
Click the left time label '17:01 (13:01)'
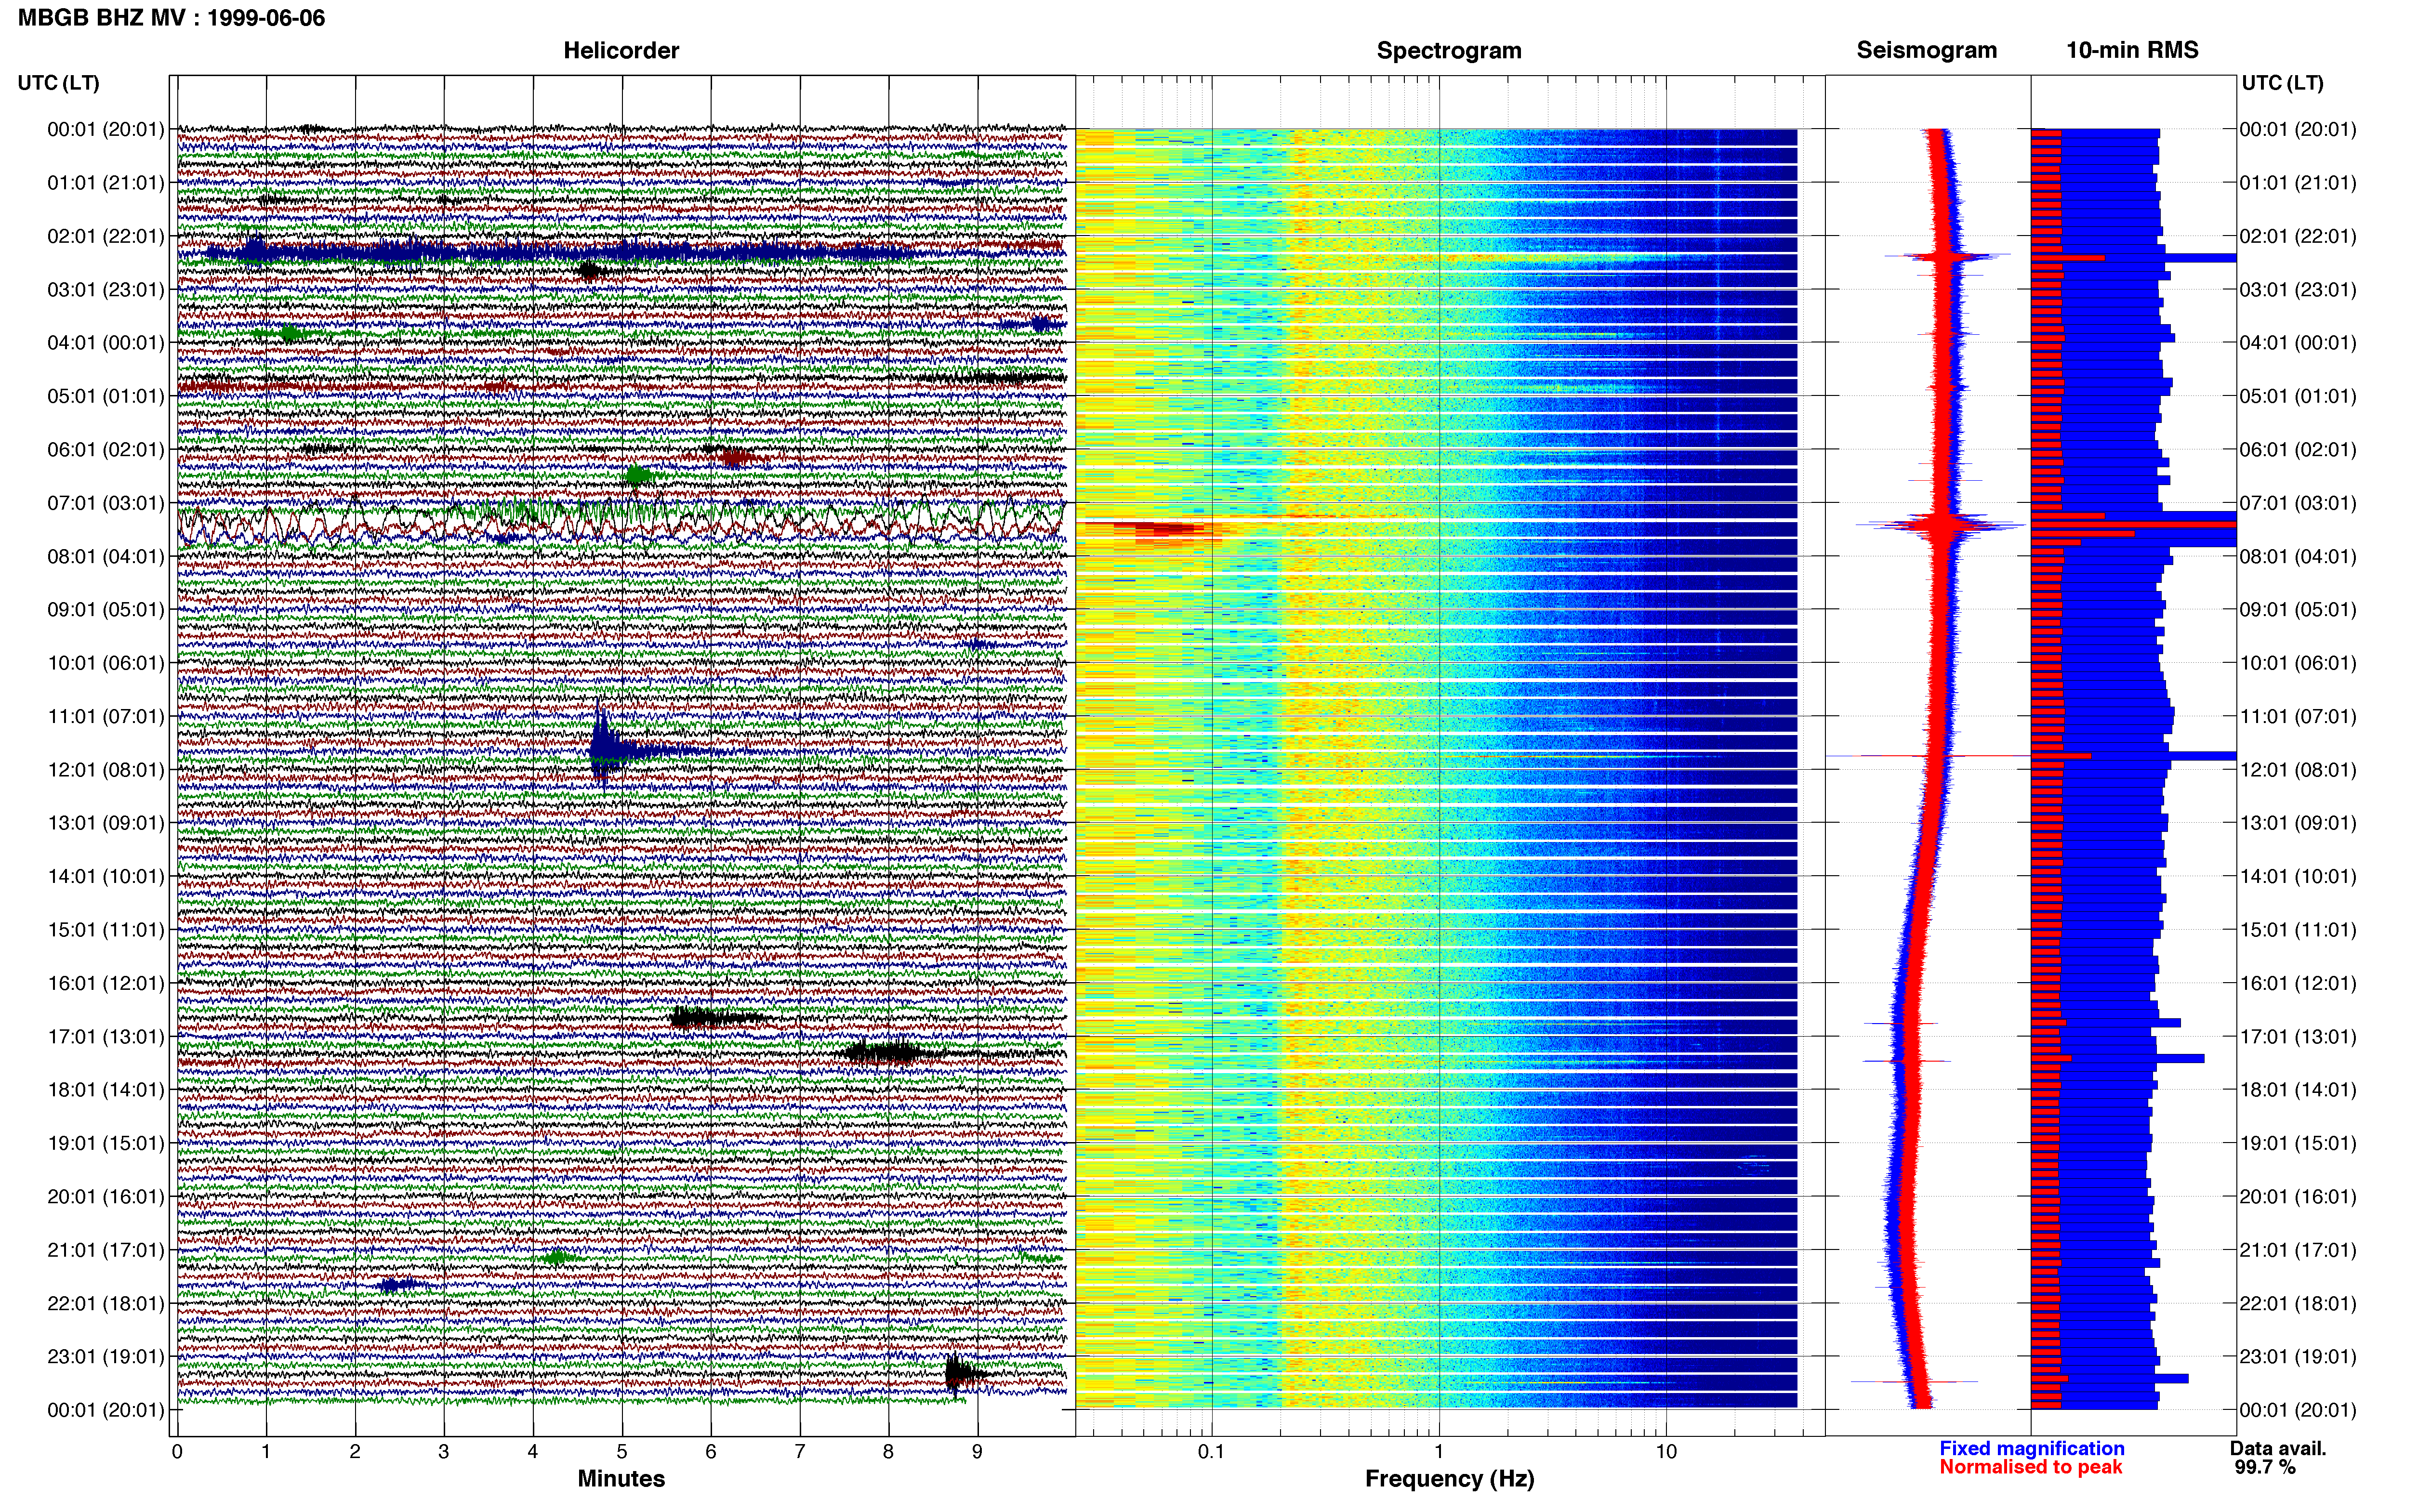106,1036
